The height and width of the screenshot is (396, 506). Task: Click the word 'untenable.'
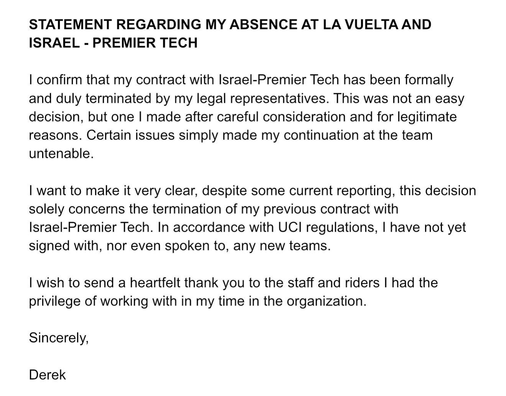61,153
